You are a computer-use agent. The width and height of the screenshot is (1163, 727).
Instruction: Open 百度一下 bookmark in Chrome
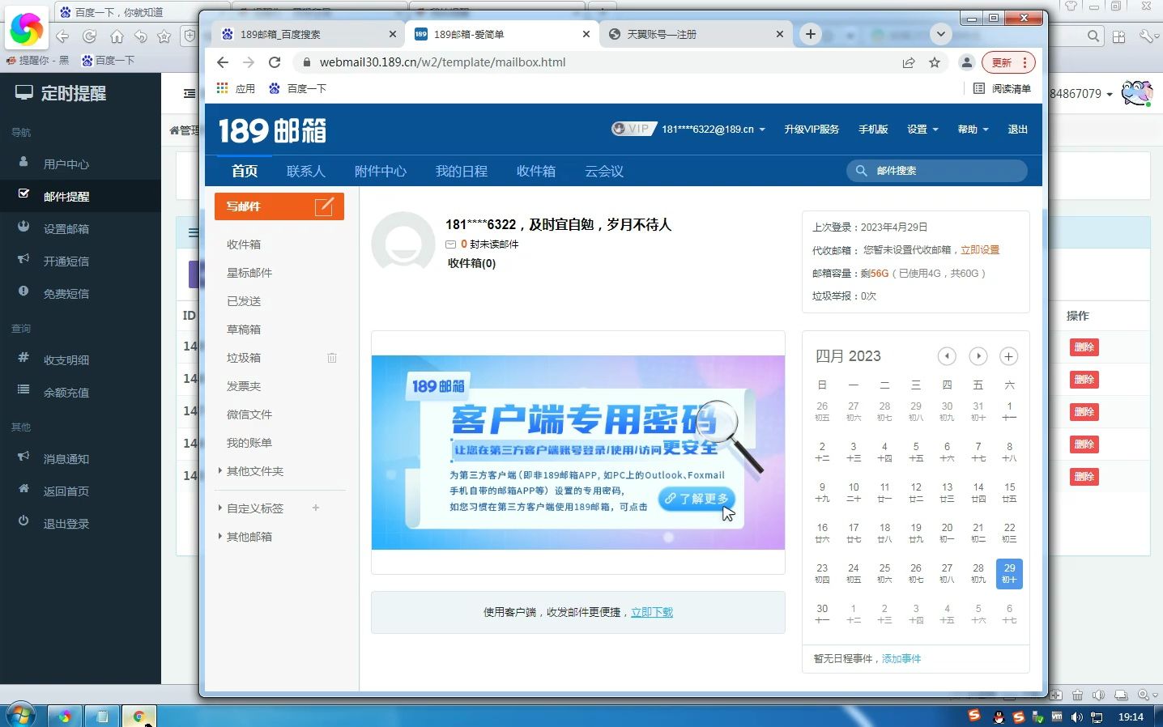point(297,88)
